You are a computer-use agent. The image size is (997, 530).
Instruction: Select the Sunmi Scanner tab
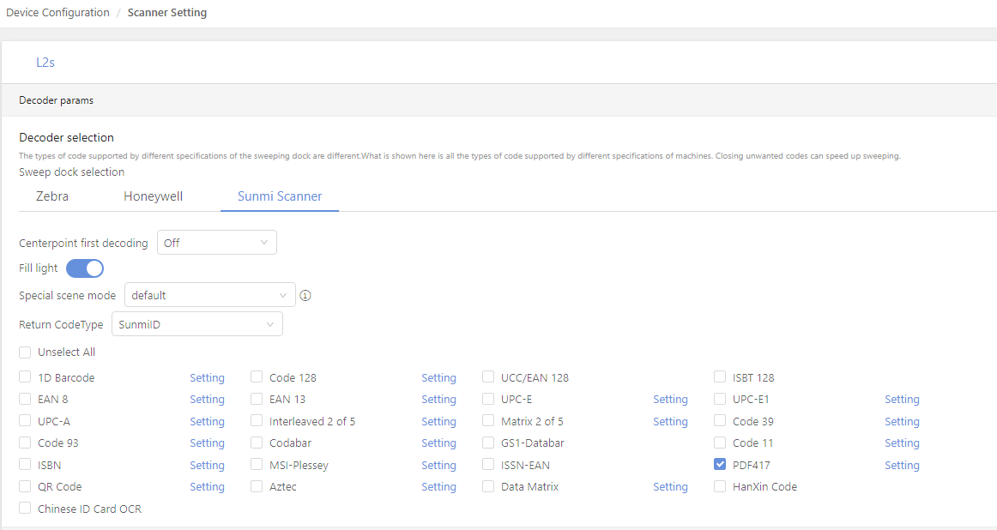280,196
